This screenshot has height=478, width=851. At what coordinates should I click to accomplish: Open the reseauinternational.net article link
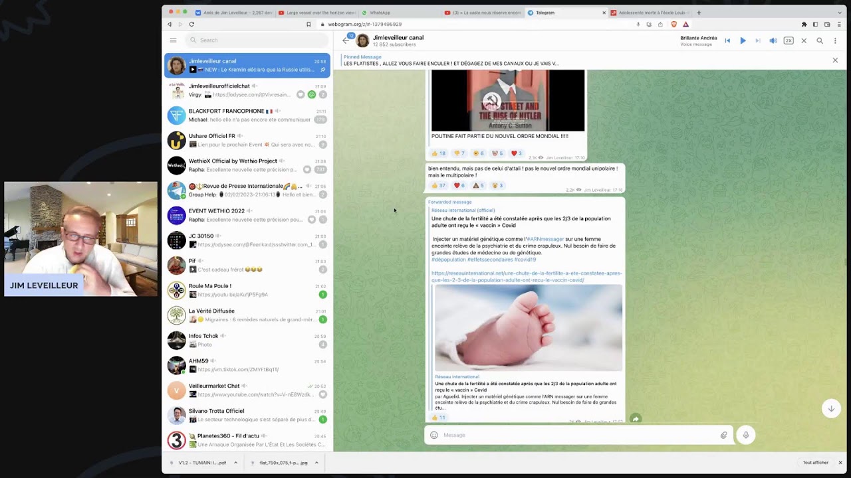(x=527, y=276)
